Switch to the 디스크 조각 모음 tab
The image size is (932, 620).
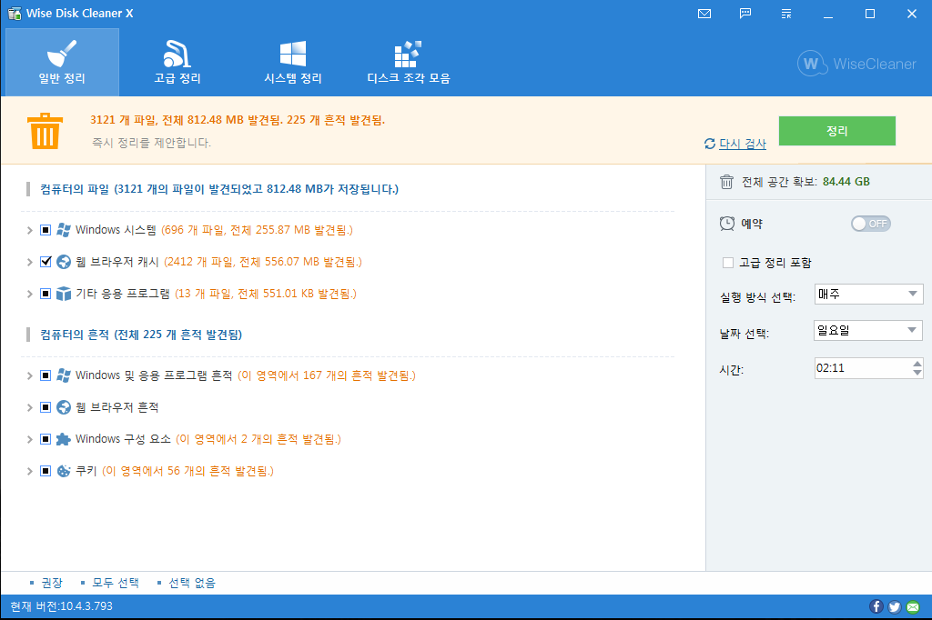click(x=409, y=63)
